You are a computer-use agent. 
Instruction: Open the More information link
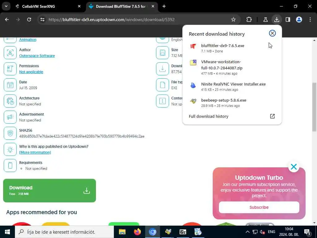pyautogui.click(x=35, y=152)
